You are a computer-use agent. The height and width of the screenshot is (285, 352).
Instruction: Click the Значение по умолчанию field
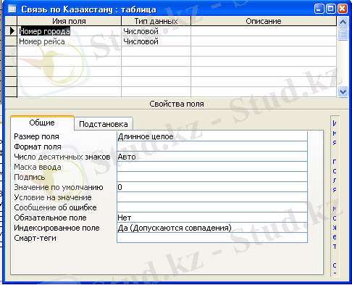(x=212, y=187)
